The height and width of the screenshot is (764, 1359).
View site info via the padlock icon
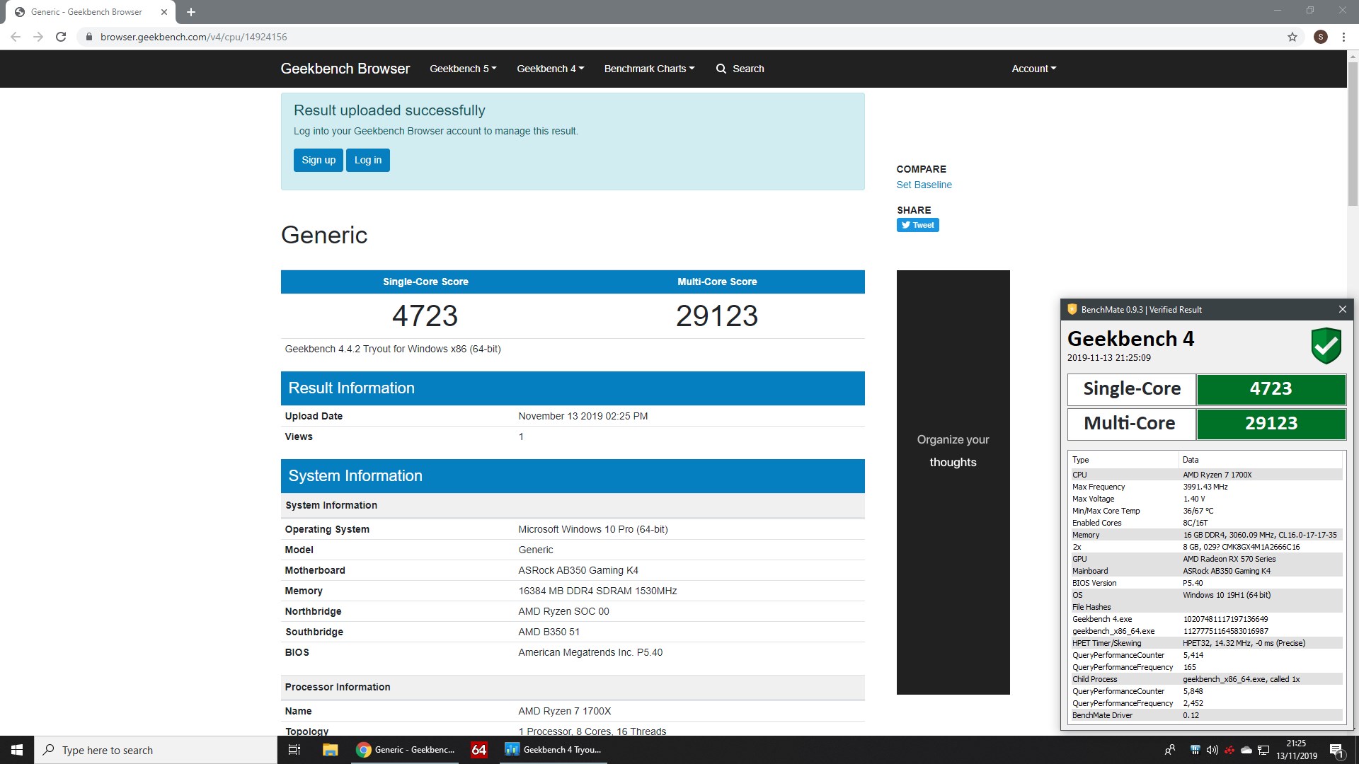click(88, 37)
